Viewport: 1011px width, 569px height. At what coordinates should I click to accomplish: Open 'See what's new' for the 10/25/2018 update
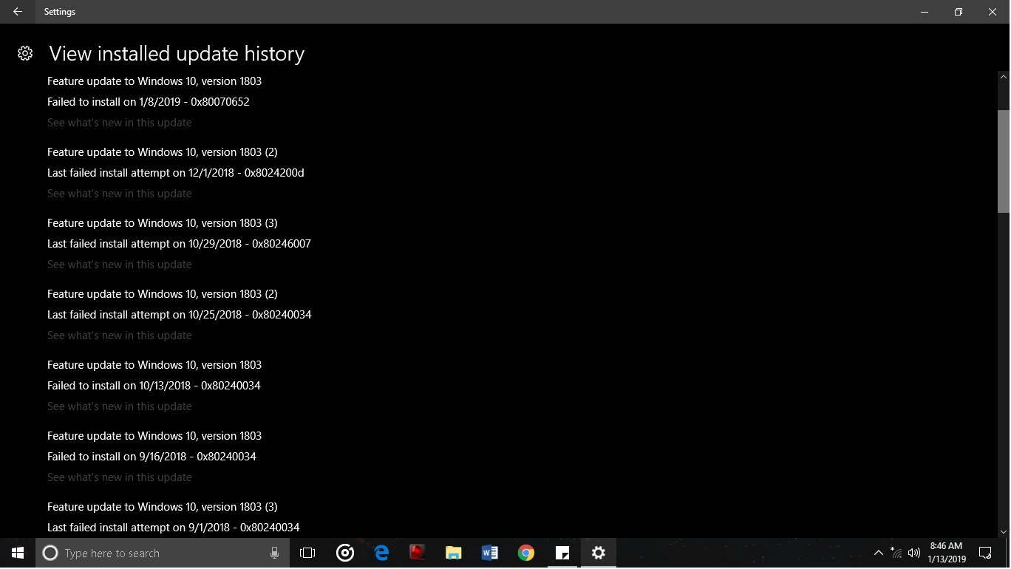[120, 335]
